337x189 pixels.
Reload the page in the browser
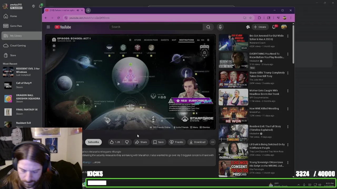point(58,18)
